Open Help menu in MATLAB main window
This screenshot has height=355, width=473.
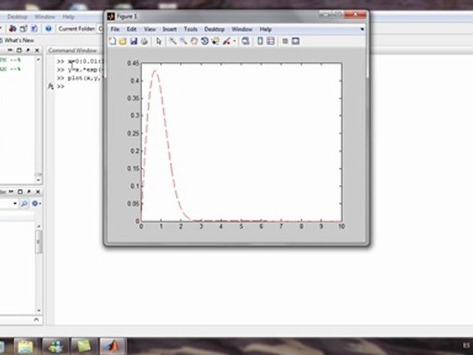tap(68, 17)
